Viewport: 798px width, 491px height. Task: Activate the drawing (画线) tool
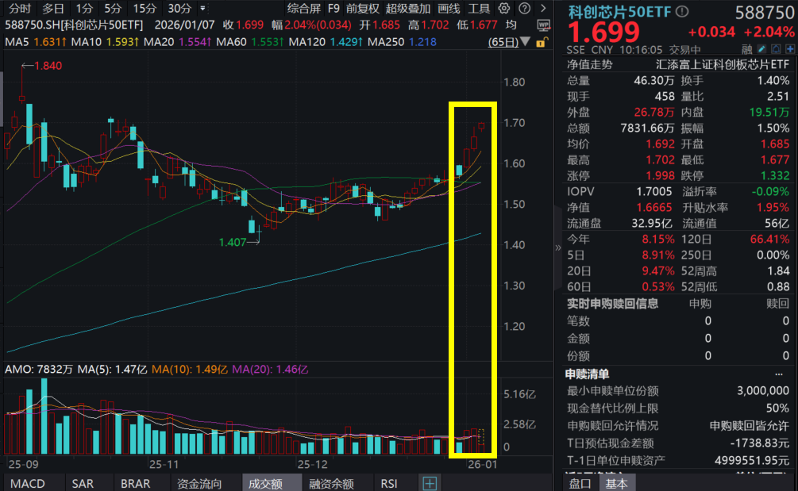pyautogui.click(x=449, y=8)
